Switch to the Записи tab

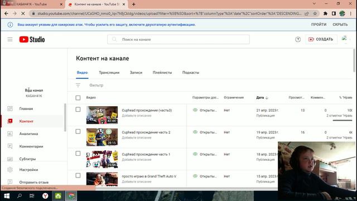pos(136,73)
